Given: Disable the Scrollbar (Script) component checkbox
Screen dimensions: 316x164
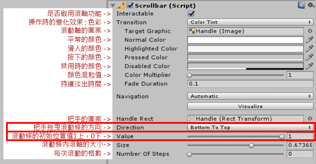Looking at the screenshot, I should click(x=130, y=6).
